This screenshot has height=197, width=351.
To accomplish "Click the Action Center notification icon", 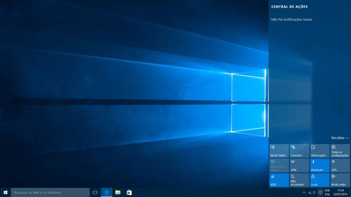I will point(320,193).
